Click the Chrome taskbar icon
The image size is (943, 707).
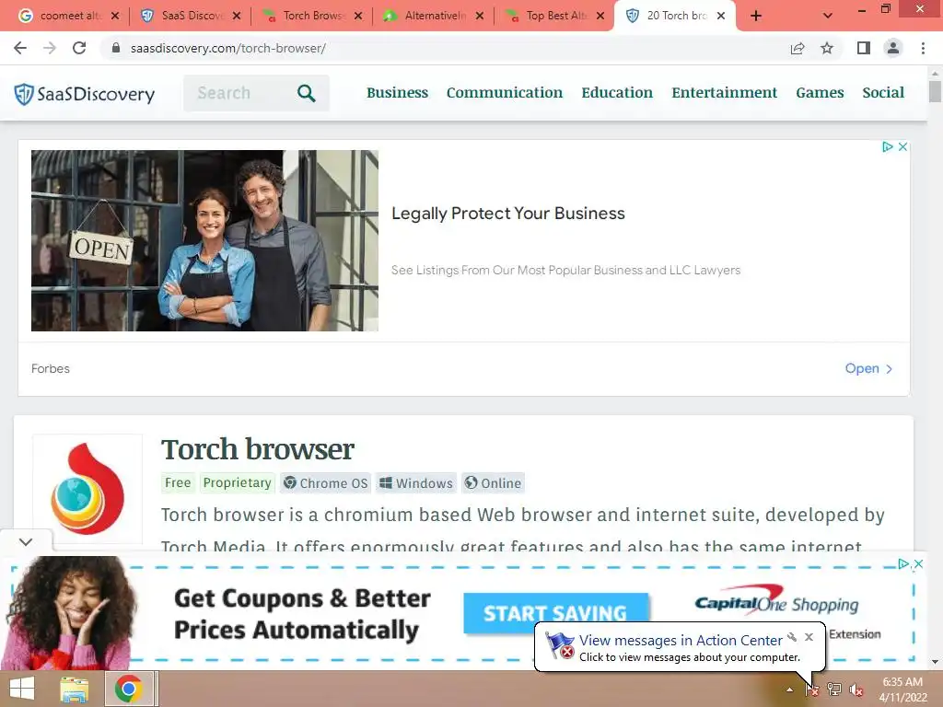tap(128, 689)
